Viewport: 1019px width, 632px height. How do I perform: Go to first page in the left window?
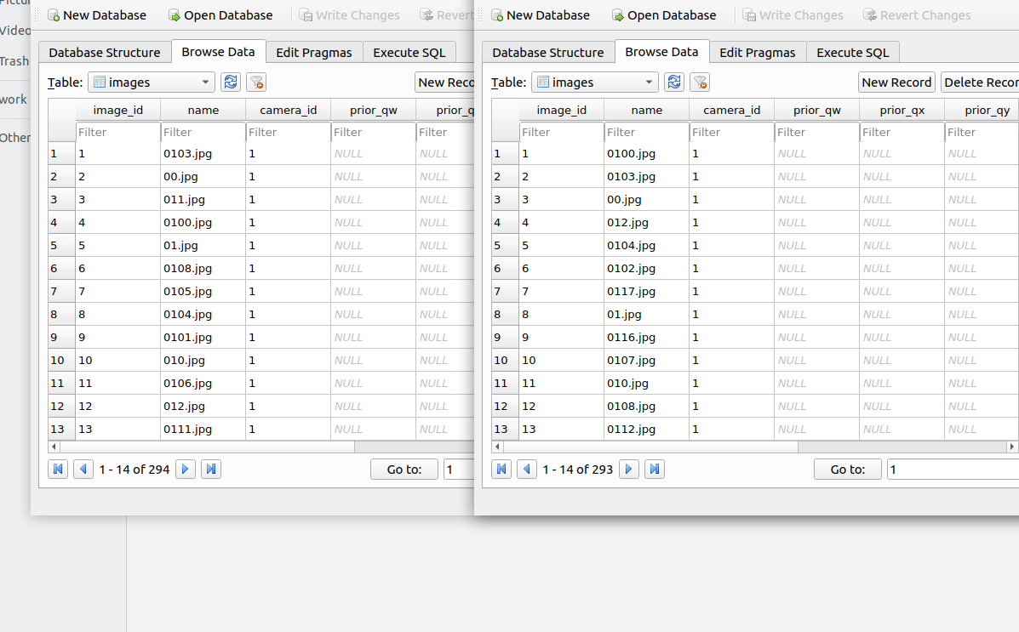click(58, 469)
